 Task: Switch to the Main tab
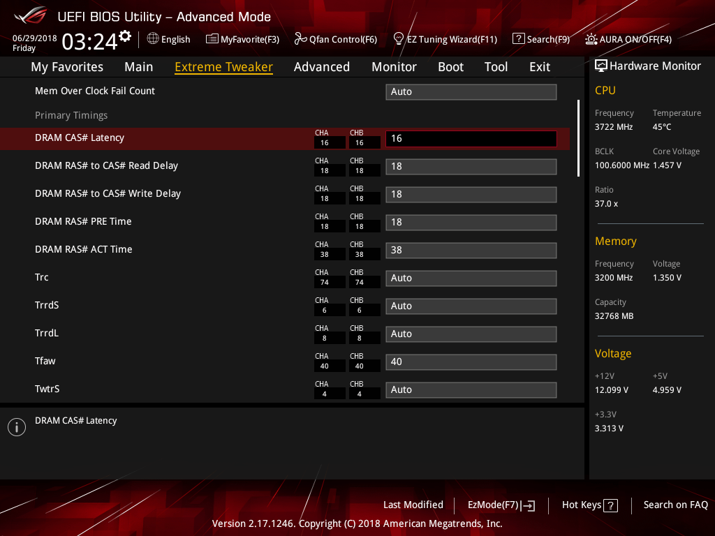[x=139, y=67]
